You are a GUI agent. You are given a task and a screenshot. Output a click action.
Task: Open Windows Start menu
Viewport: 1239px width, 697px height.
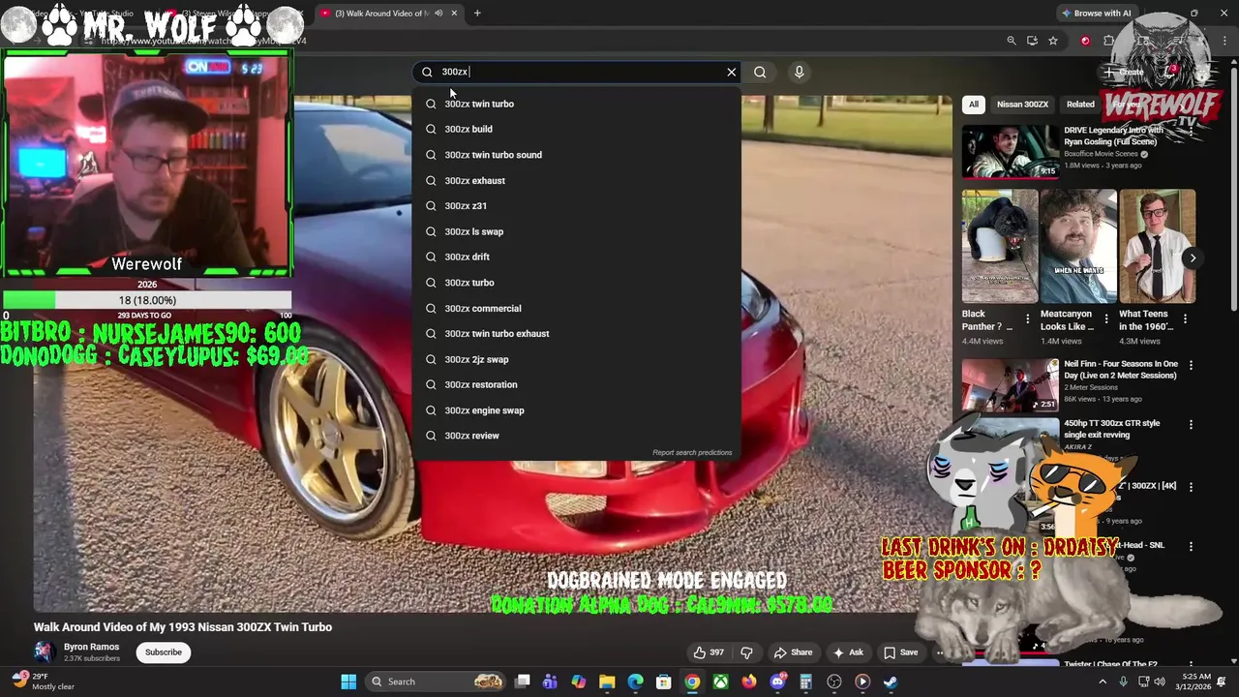pos(348,682)
